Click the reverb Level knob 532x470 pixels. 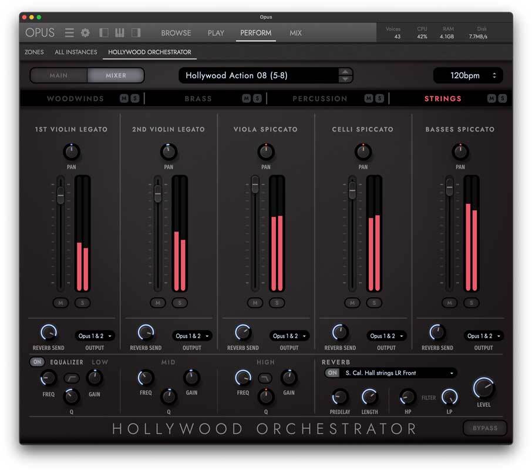coord(484,387)
